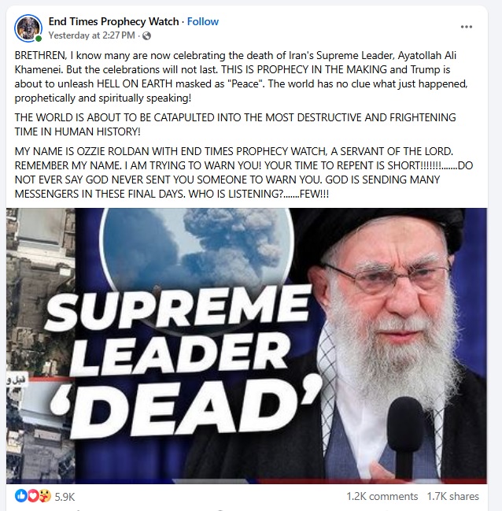The width and height of the screenshot is (502, 511).
Task: Click the green online status dot
Action: [39, 39]
